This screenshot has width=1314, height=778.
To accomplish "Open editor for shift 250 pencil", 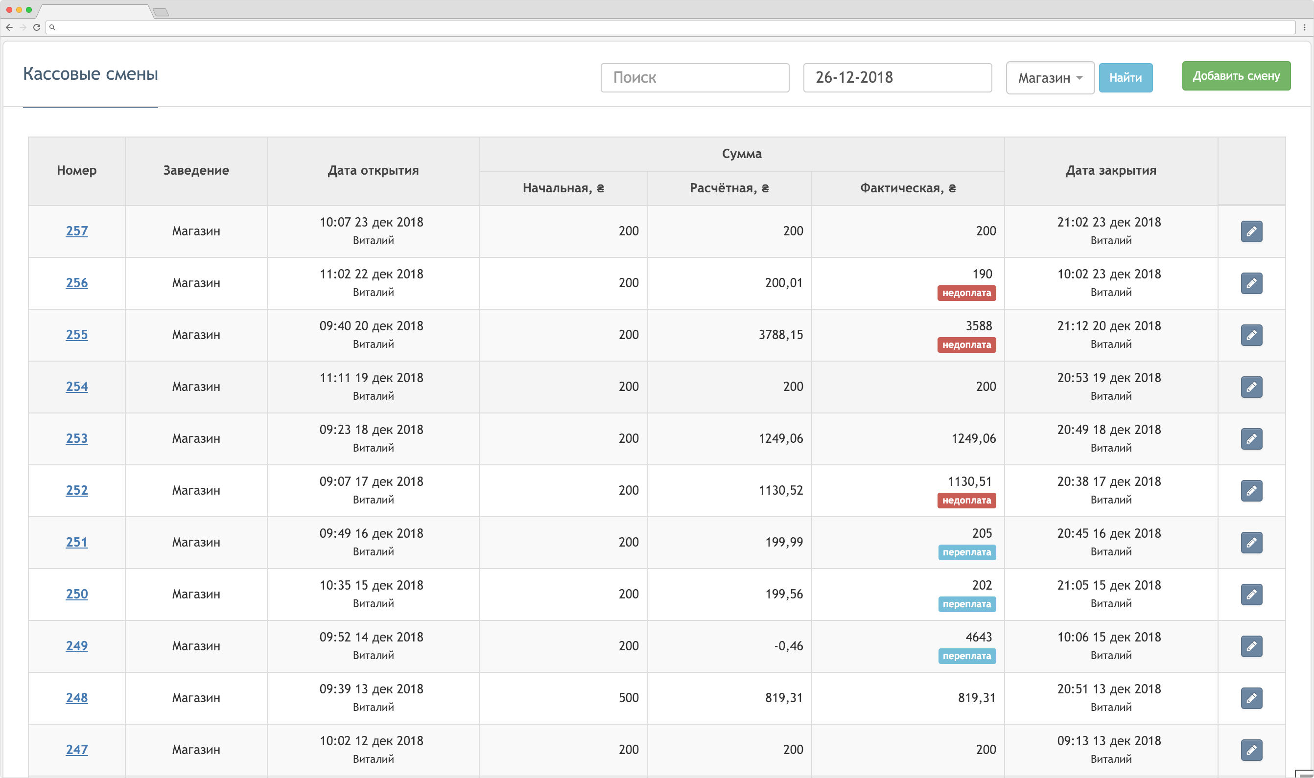I will 1251,595.
